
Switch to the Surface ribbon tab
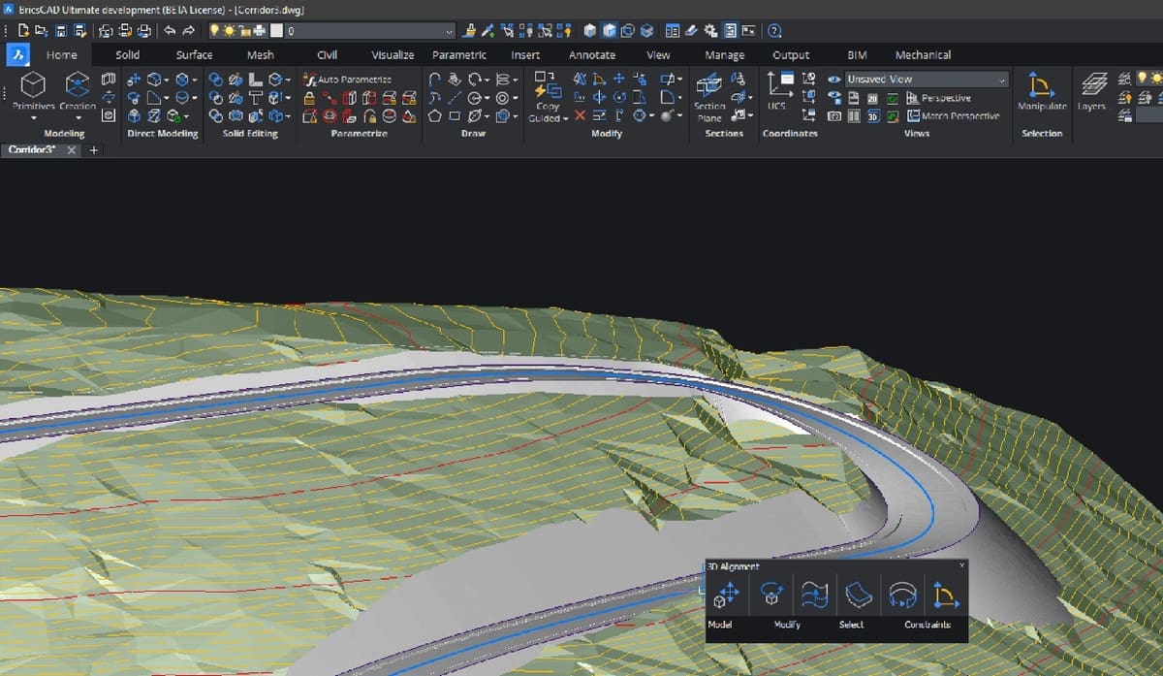(x=194, y=55)
